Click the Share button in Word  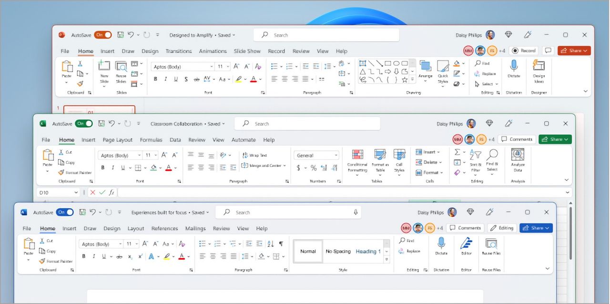point(536,228)
